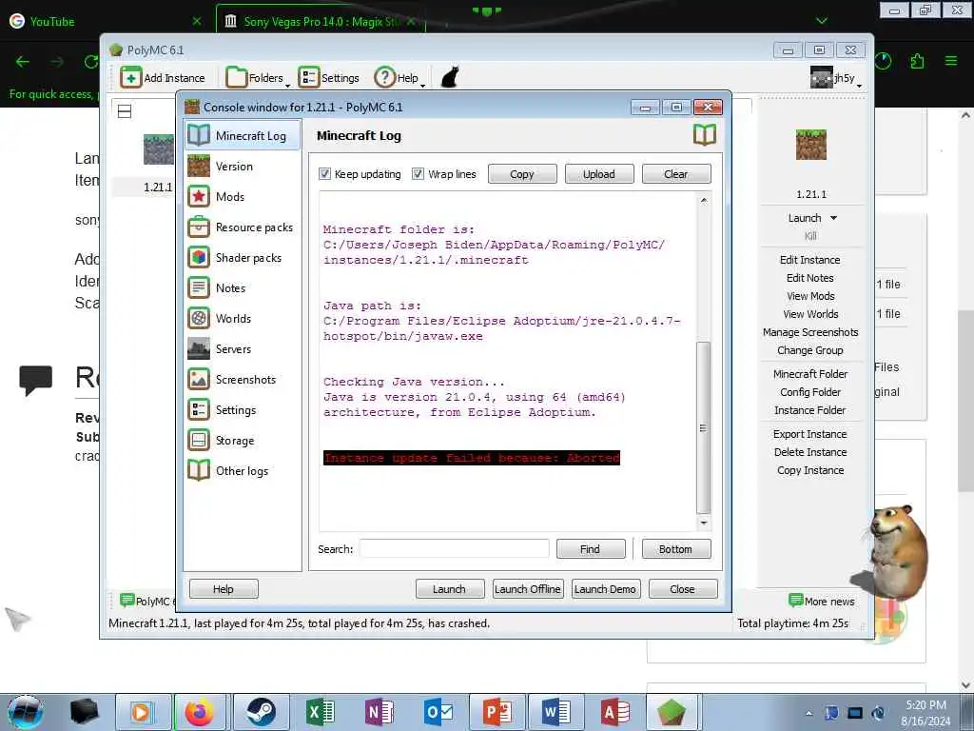
Task: Jump to log Bottom button
Action: [676, 549]
